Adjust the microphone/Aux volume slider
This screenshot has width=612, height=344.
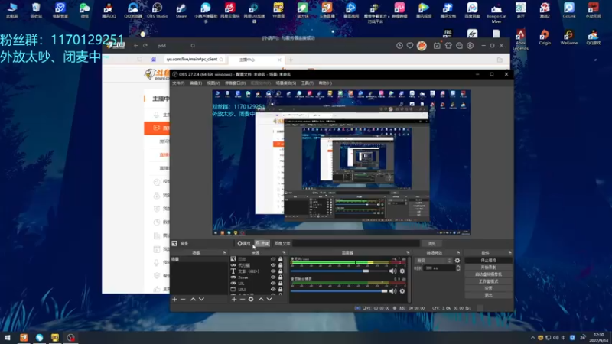point(339,271)
